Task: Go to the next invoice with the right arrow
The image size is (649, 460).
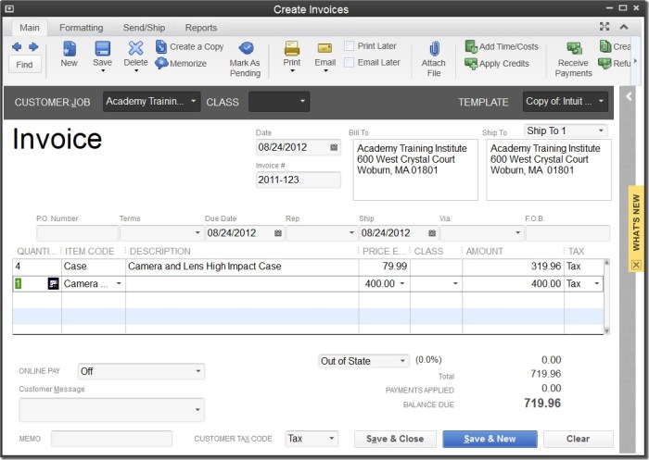Action: [x=33, y=46]
